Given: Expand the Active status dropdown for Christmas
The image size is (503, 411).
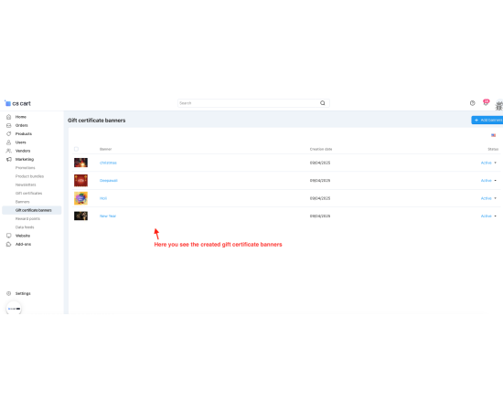Looking at the screenshot, I should click(x=488, y=163).
